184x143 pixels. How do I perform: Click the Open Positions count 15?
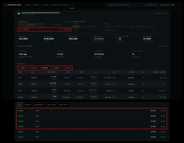120,39
